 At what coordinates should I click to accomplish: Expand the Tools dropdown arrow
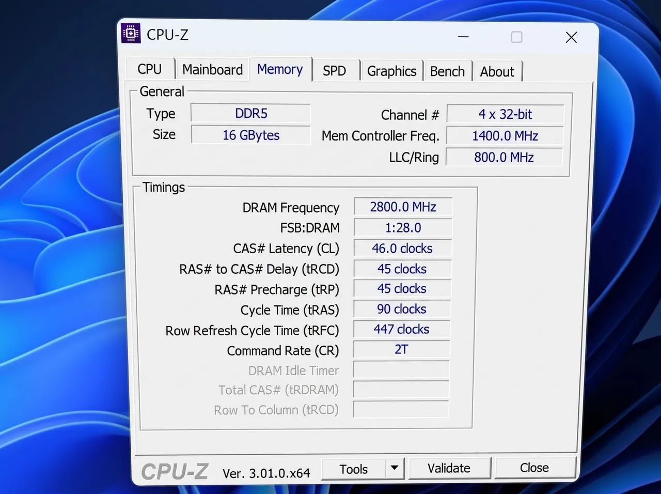click(395, 468)
